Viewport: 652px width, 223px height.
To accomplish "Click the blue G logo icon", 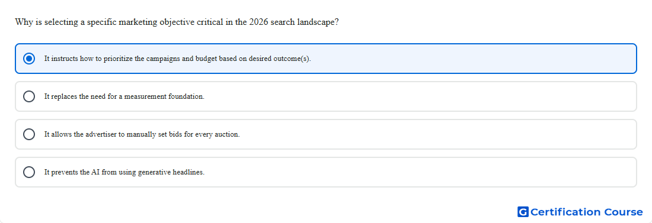I will click(523, 212).
